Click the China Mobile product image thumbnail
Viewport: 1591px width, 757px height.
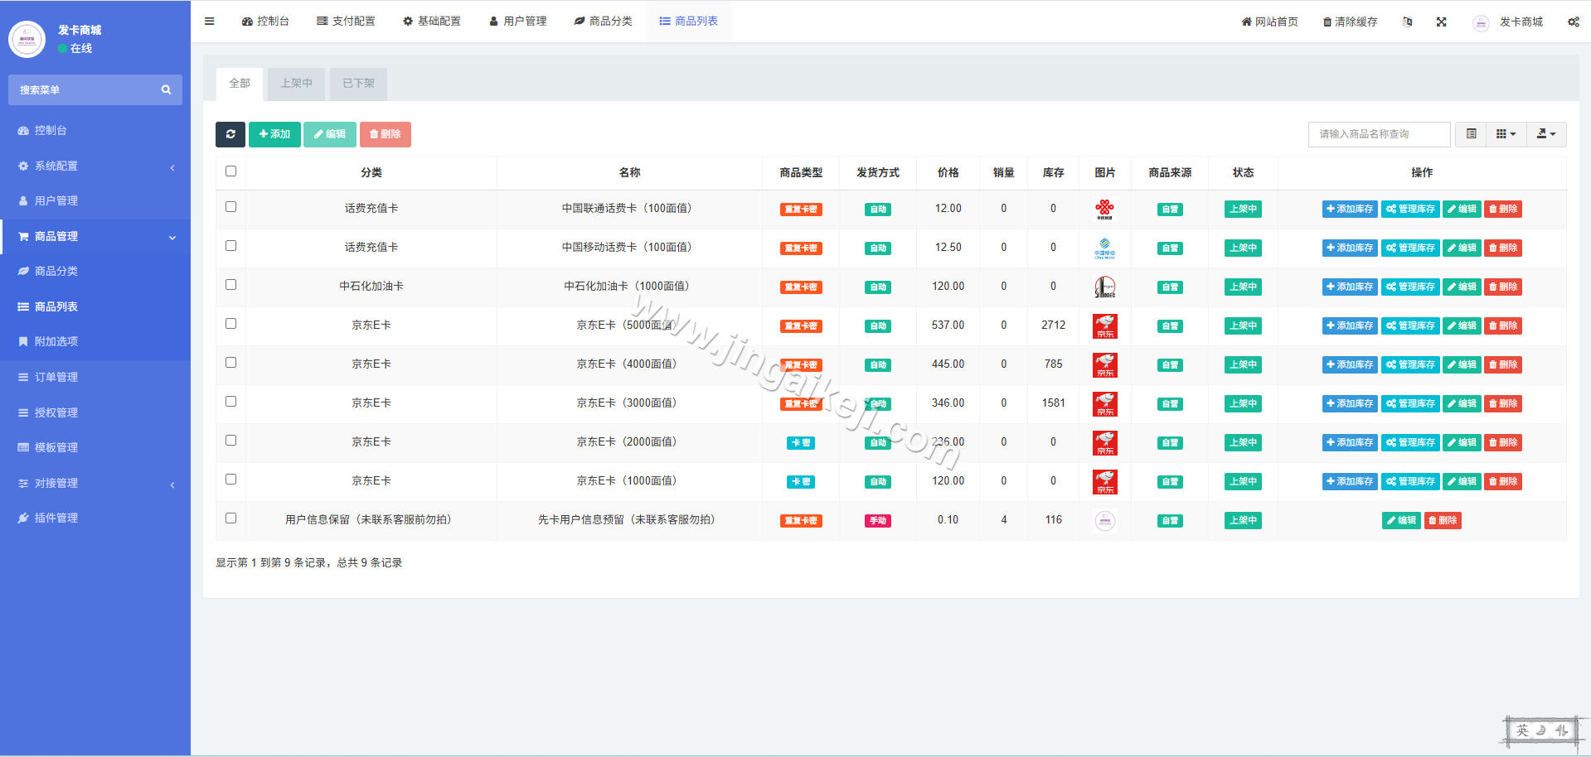(x=1104, y=247)
